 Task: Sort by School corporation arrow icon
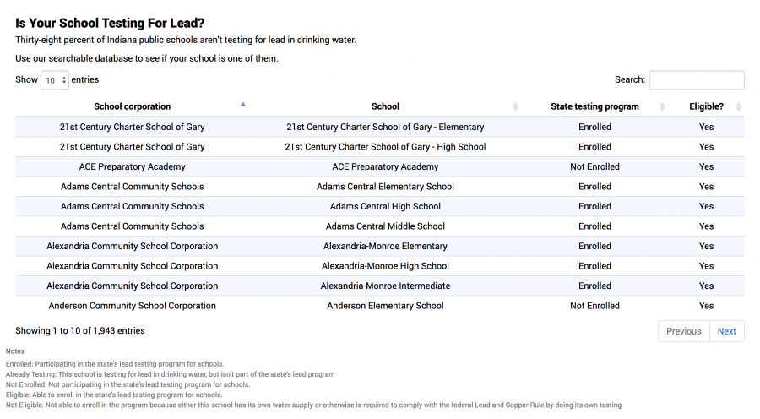pos(243,106)
